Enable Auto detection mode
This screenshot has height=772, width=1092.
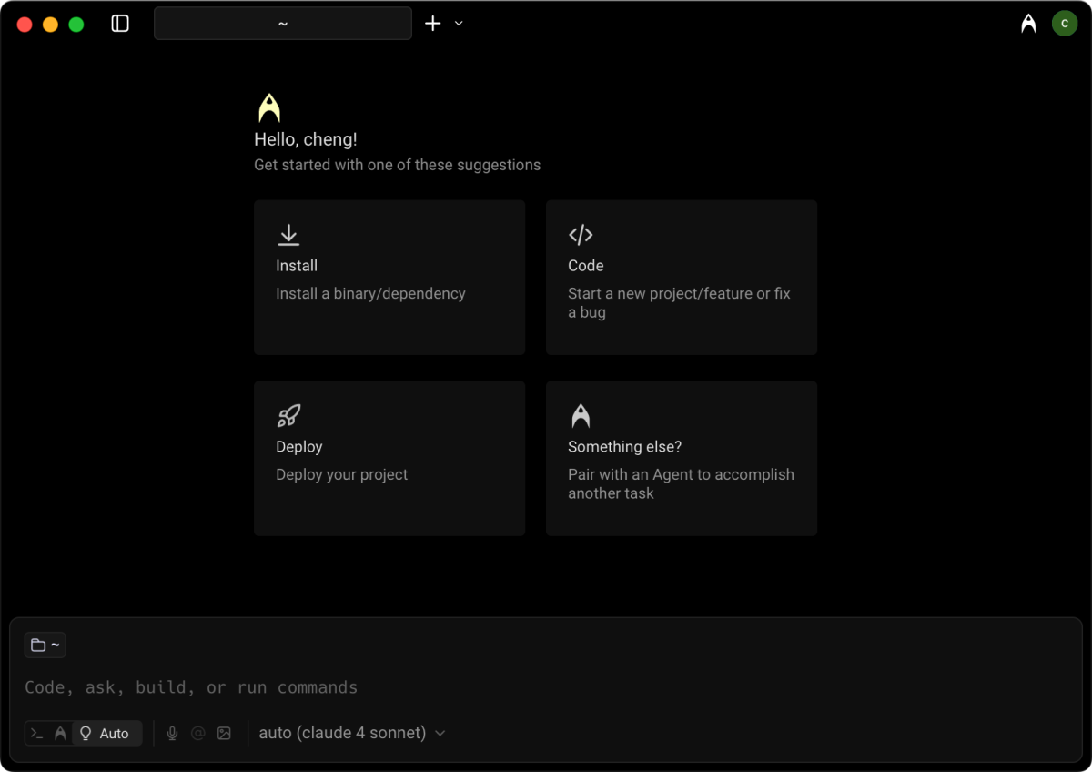[106, 733]
